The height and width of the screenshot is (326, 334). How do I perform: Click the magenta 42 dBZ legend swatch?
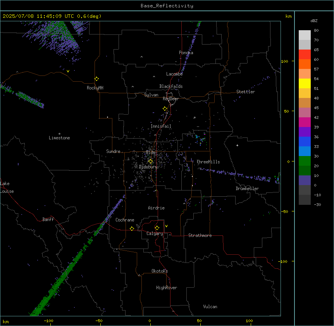point(305,122)
